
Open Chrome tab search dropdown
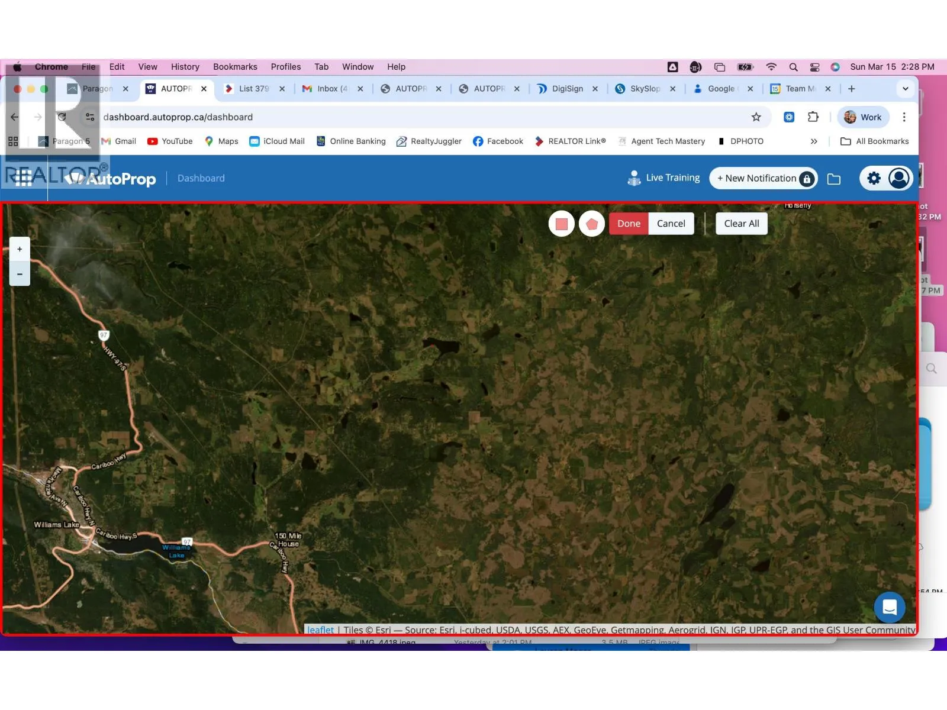[905, 89]
